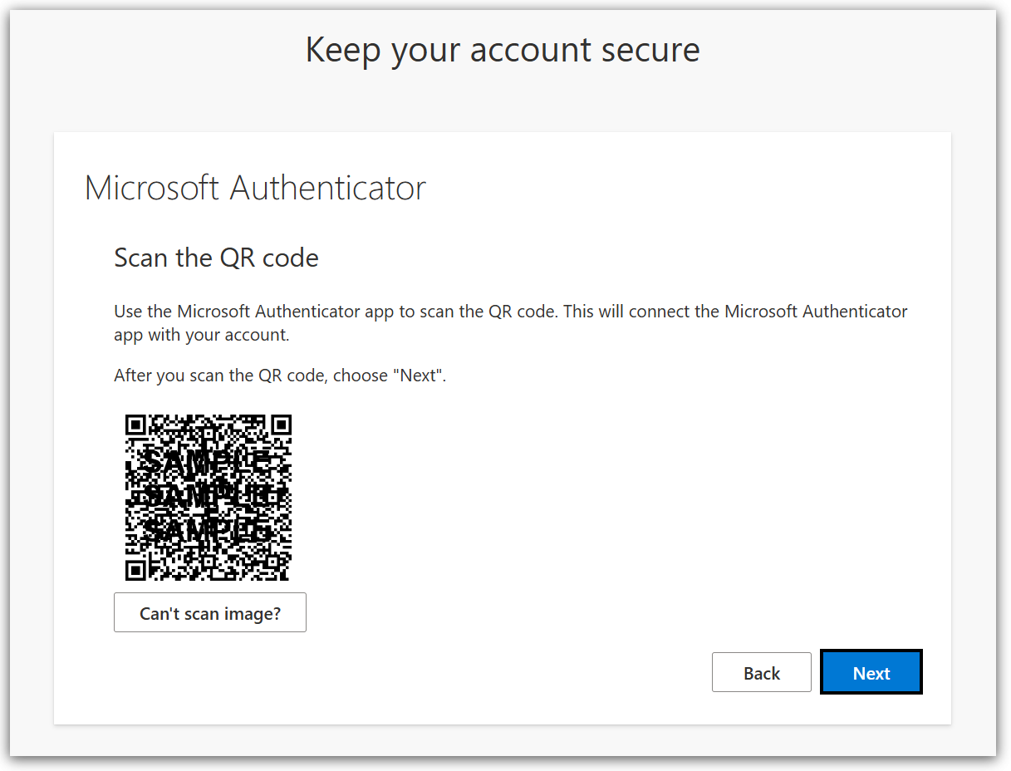Click the text "app with your account."

pos(200,336)
